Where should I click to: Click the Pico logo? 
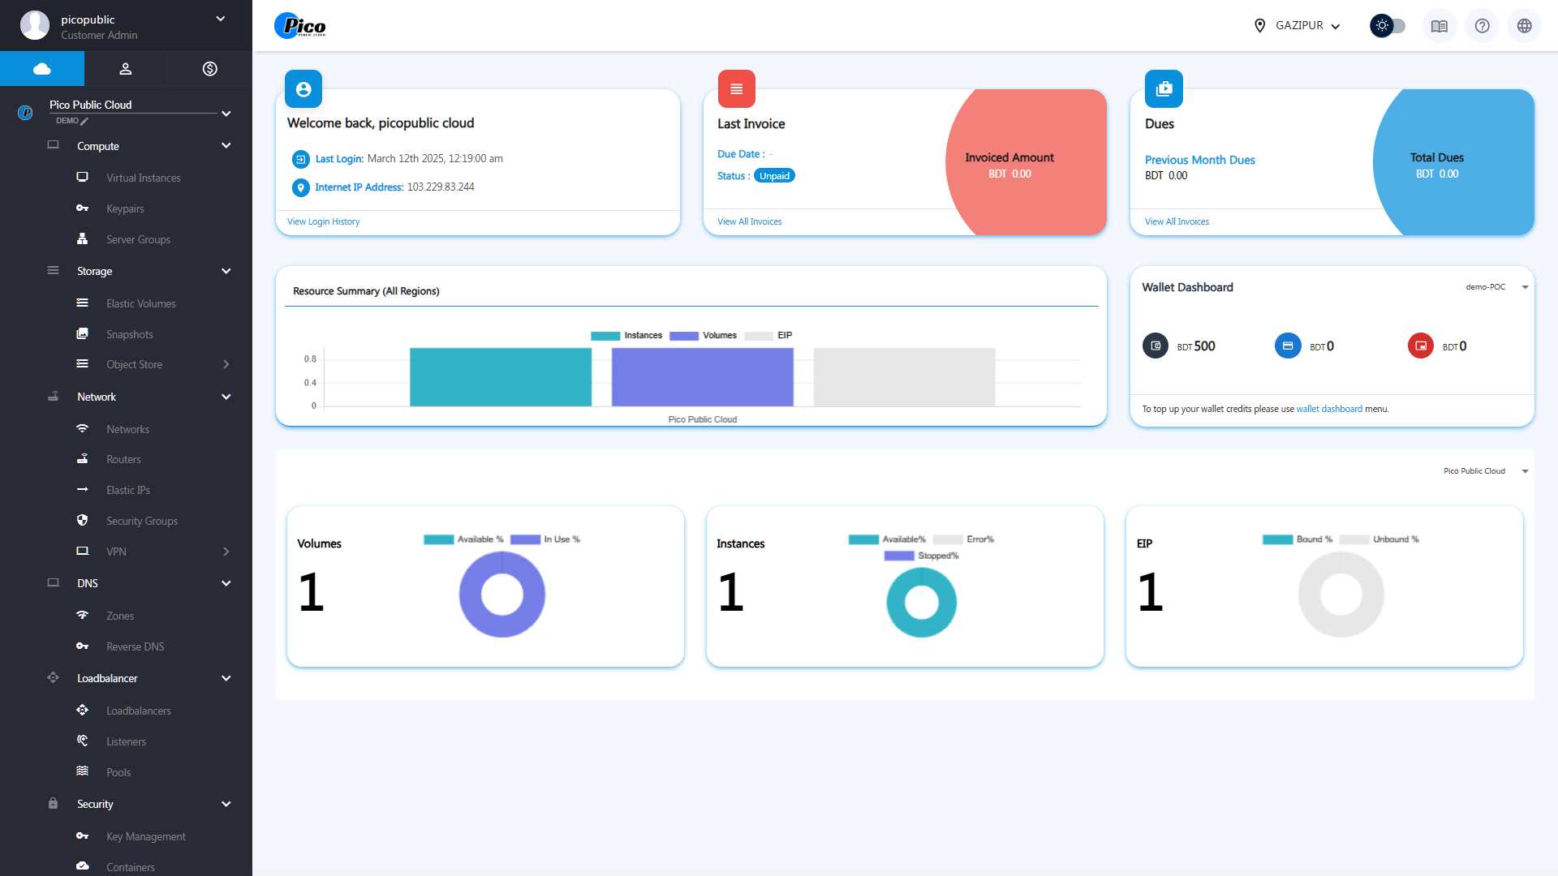300,26
